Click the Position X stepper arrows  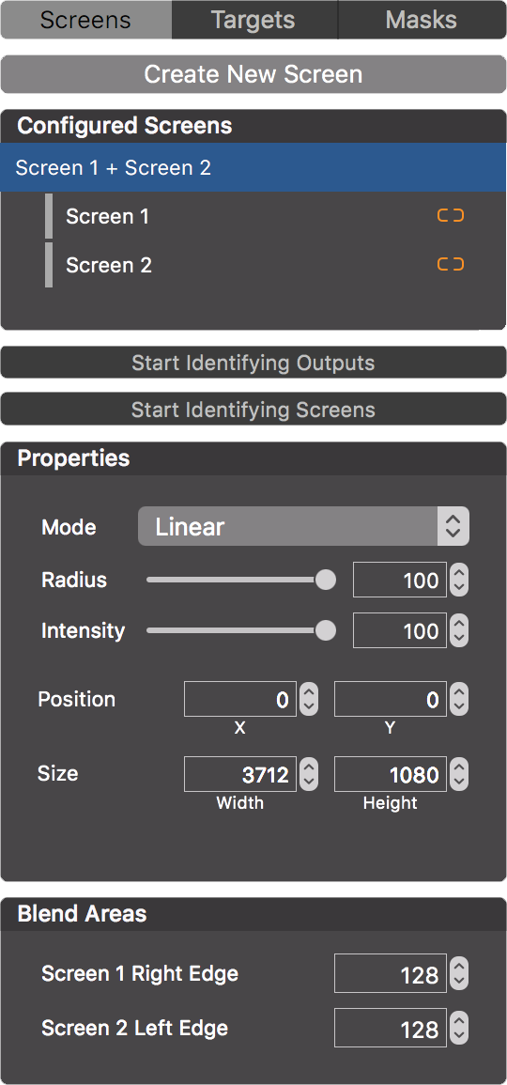(309, 700)
